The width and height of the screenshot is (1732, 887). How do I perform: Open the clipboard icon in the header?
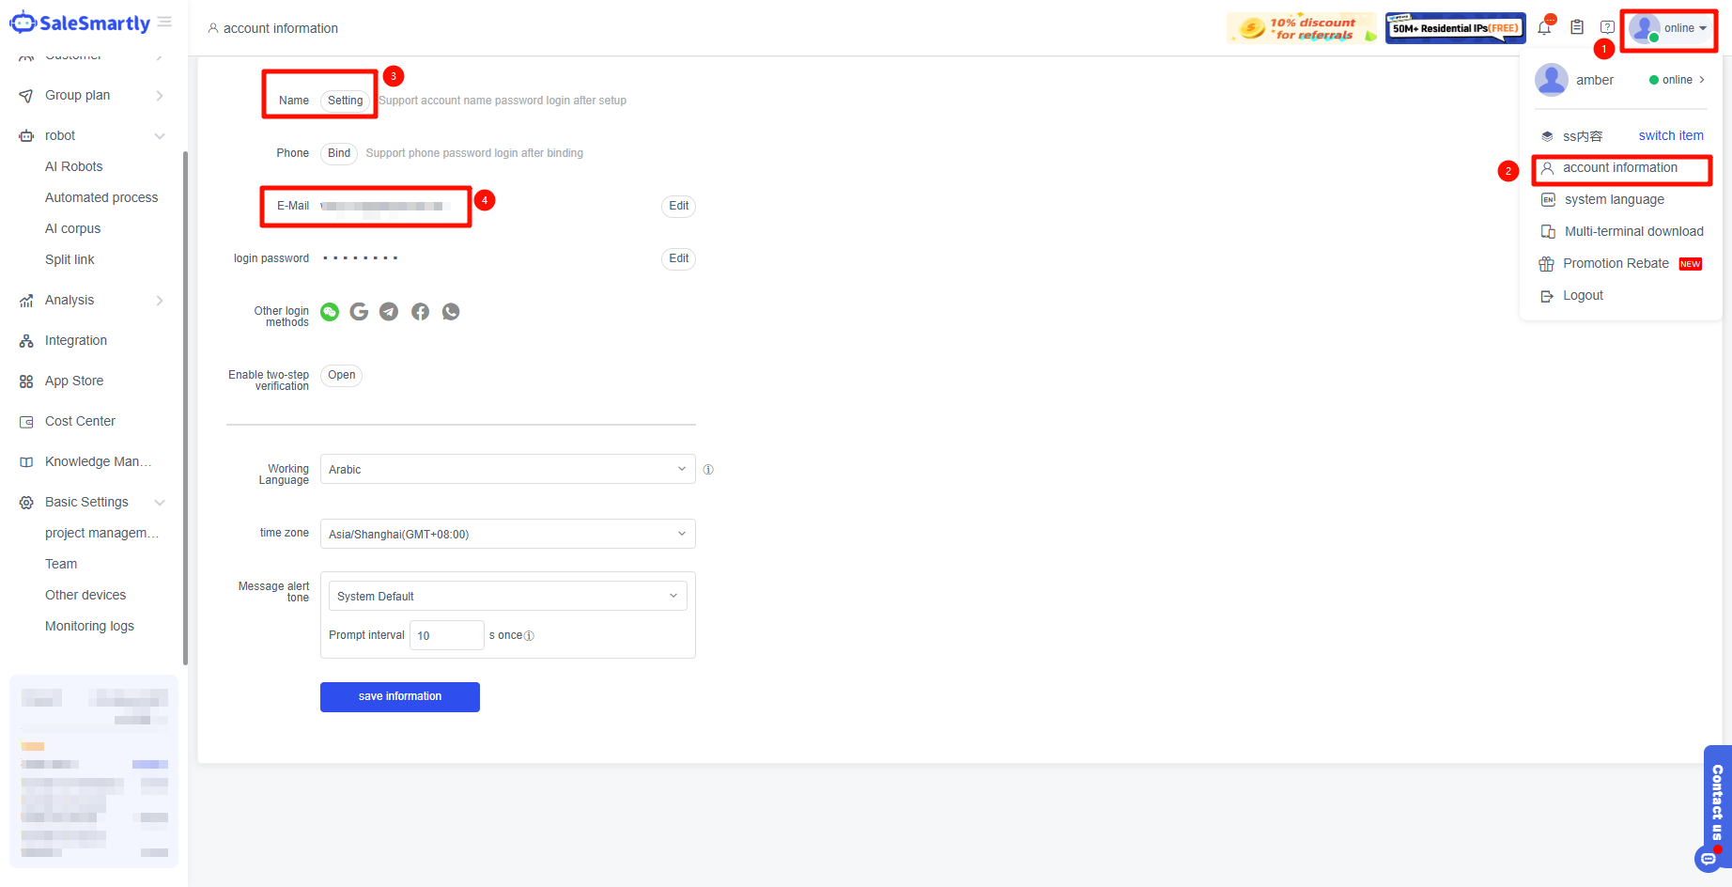[x=1577, y=28]
